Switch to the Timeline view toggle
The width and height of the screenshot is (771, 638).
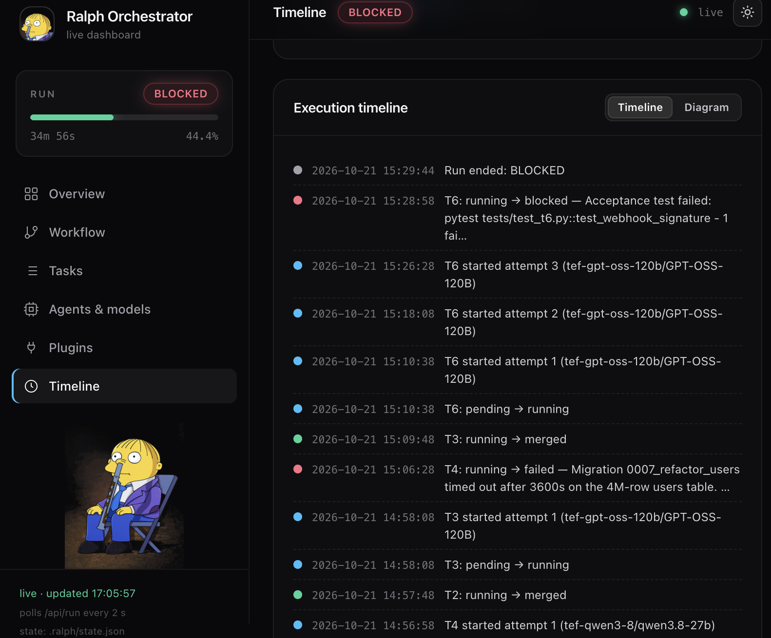coord(640,107)
